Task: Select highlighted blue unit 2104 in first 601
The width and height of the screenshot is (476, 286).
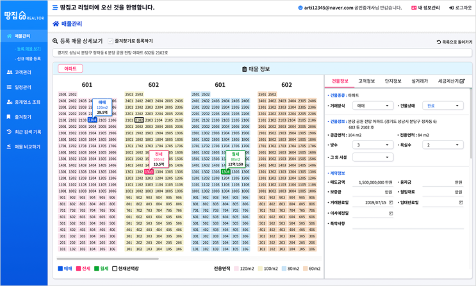Action: click(92, 120)
